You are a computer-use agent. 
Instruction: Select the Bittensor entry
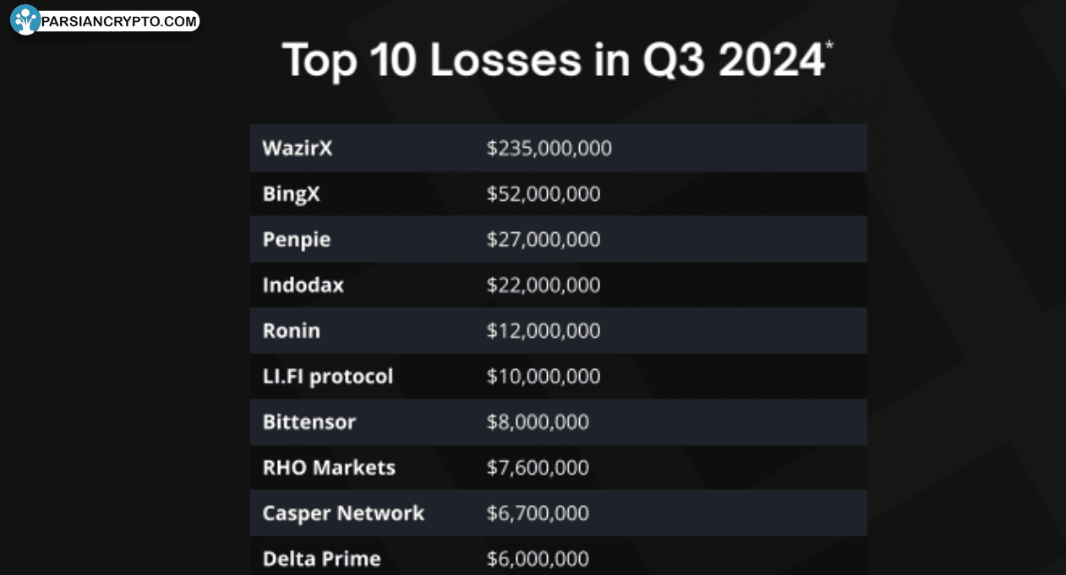[x=309, y=422]
